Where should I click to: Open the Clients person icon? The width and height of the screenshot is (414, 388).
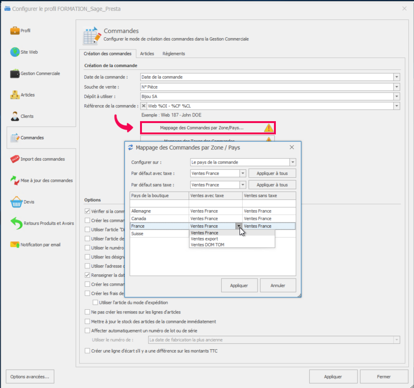pyautogui.click(x=15, y=116)
